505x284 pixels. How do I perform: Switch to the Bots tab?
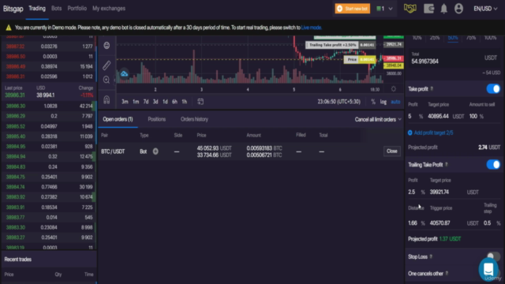tap(56, 9)
